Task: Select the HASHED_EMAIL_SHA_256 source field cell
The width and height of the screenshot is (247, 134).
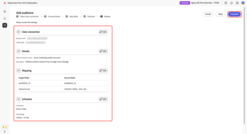Action: click(85, 89)
